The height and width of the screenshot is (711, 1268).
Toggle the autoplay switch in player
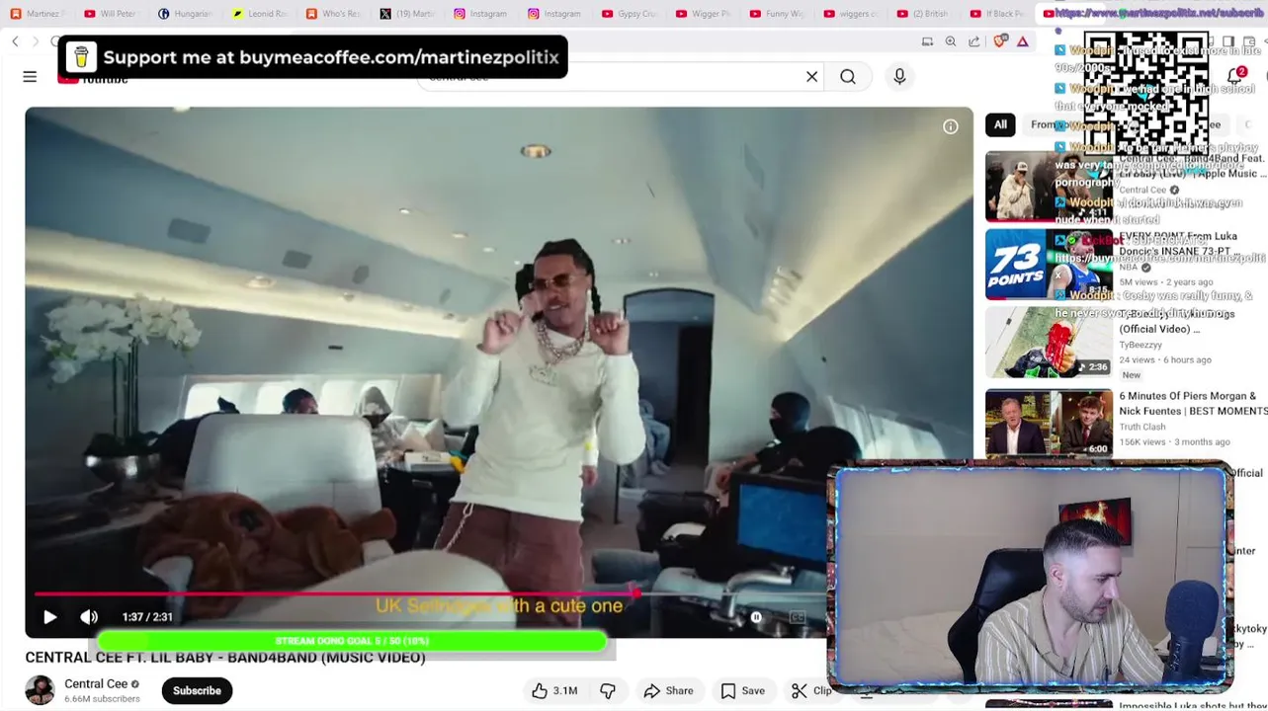(756, 617)
